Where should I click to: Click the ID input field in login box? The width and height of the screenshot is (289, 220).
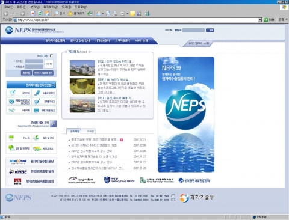coord(34,61)
